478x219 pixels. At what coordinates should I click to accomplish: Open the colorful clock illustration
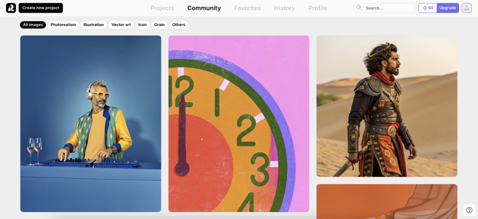[x=239, y=124]
